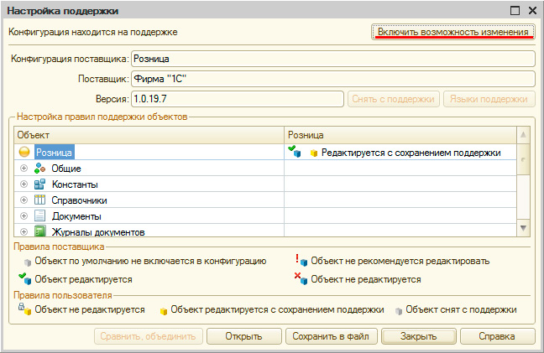Expand the Документы tree branch
This screenshot has width=544, height=353.
(x=24, y=216)
